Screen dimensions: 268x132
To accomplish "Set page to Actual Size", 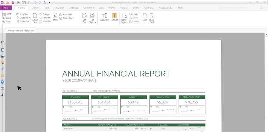I will click(35, 18).
